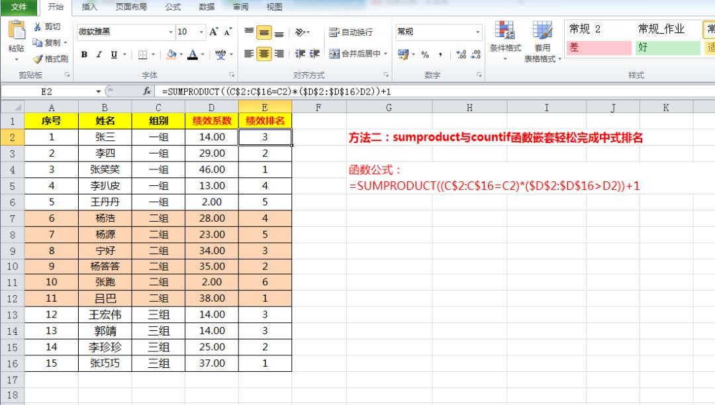Increase font size with the large A icon
Image resolution: width=715 pixels, height=405 pixels.
213,32
